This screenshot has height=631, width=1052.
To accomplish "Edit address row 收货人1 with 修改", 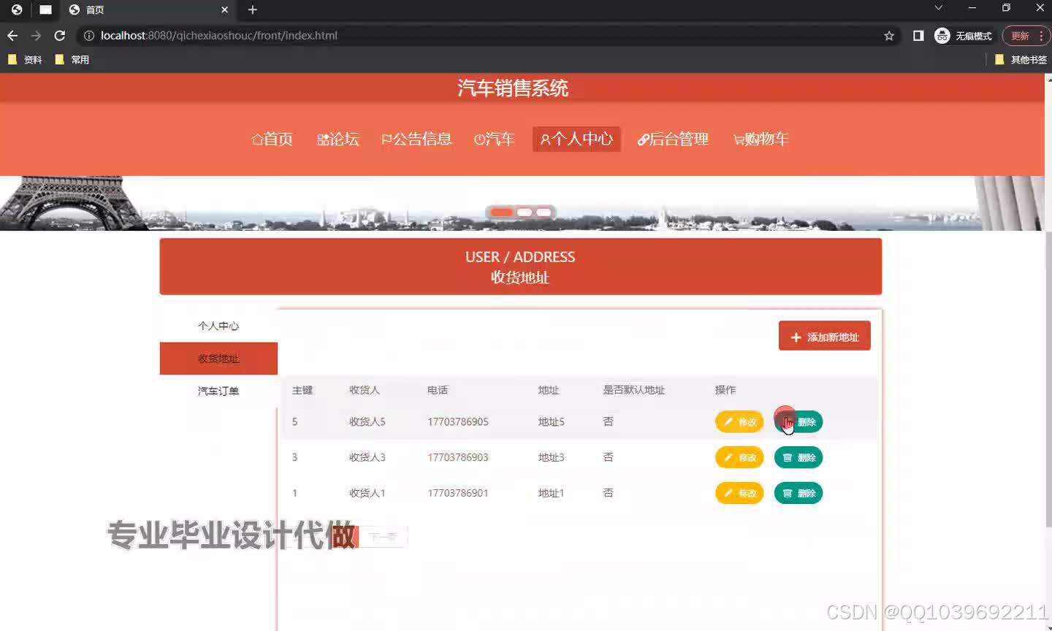I will point(739,493).
